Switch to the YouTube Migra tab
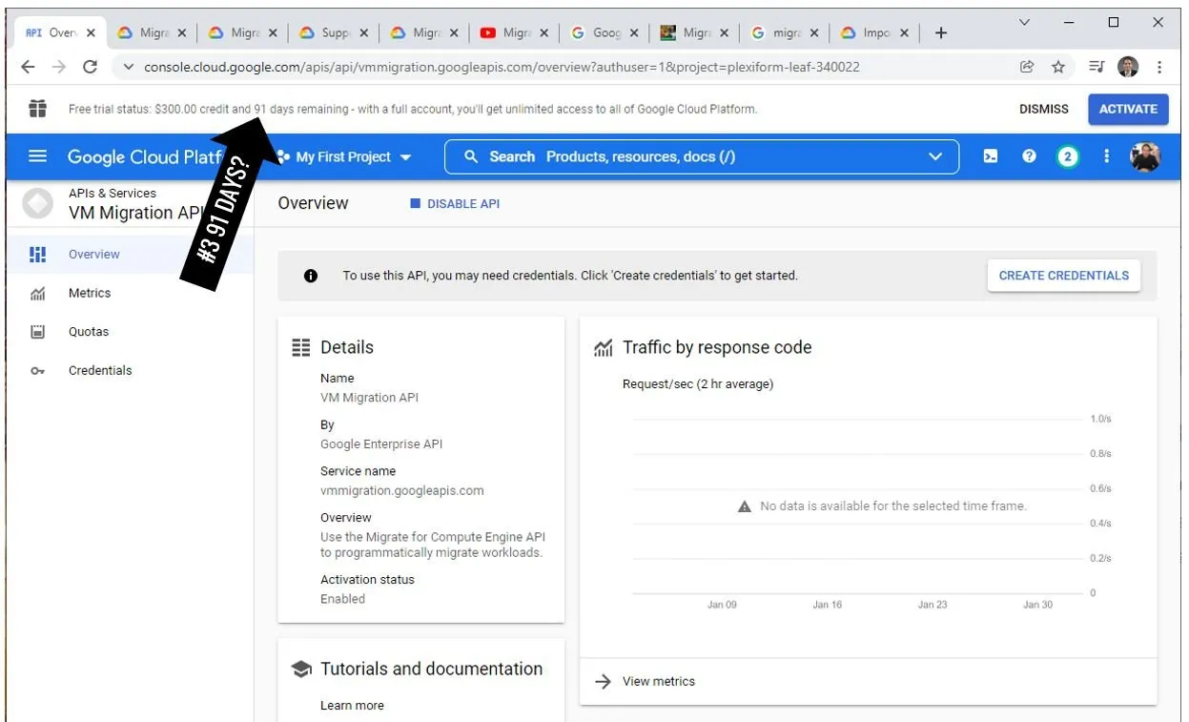This screenshot has width=1189, height=722. (515, 32)
